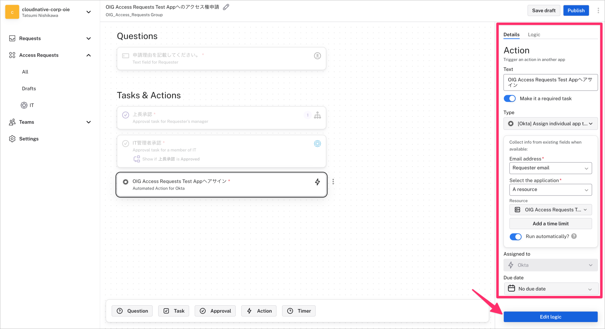Click the help icon next to Run automatically

[x=574, y=236]
